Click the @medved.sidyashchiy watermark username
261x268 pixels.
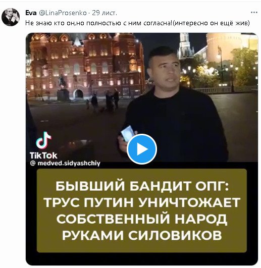click(x=65, y=163)
